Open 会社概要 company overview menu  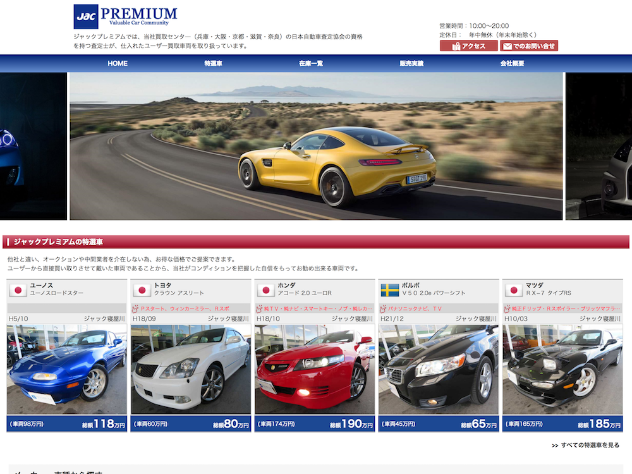[512, 63]
